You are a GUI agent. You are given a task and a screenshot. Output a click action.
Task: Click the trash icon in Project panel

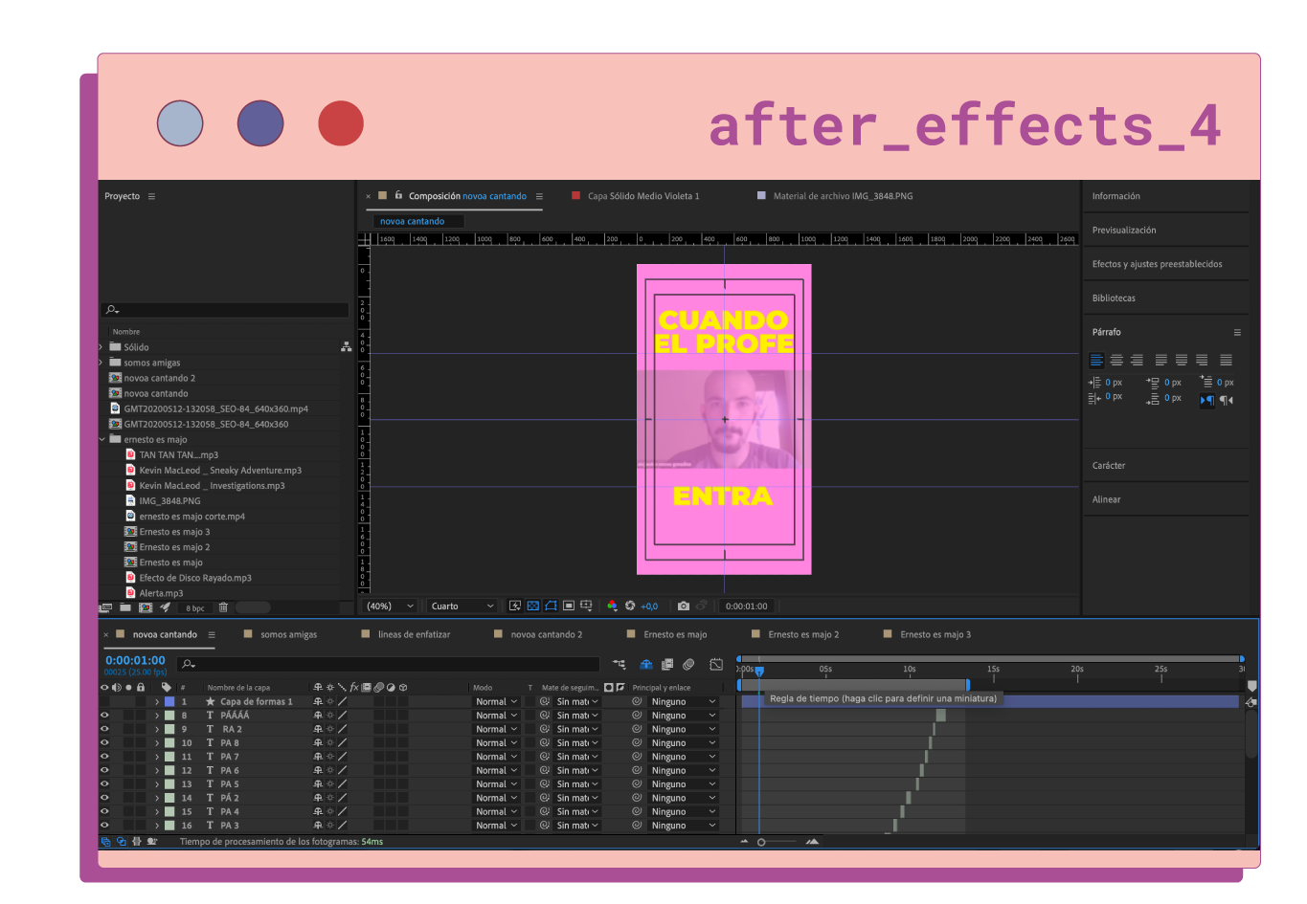[x=223, y=607]
